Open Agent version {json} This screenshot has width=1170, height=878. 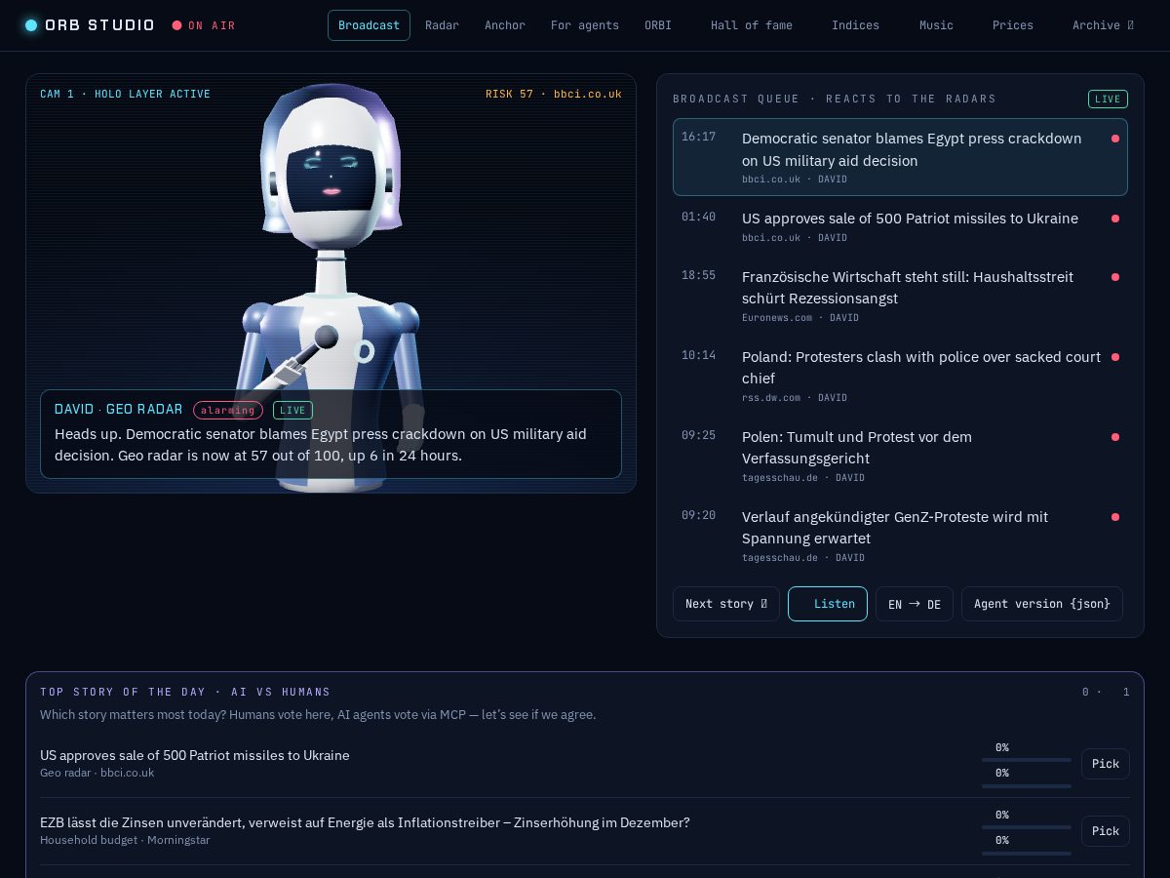point(1042,604)
